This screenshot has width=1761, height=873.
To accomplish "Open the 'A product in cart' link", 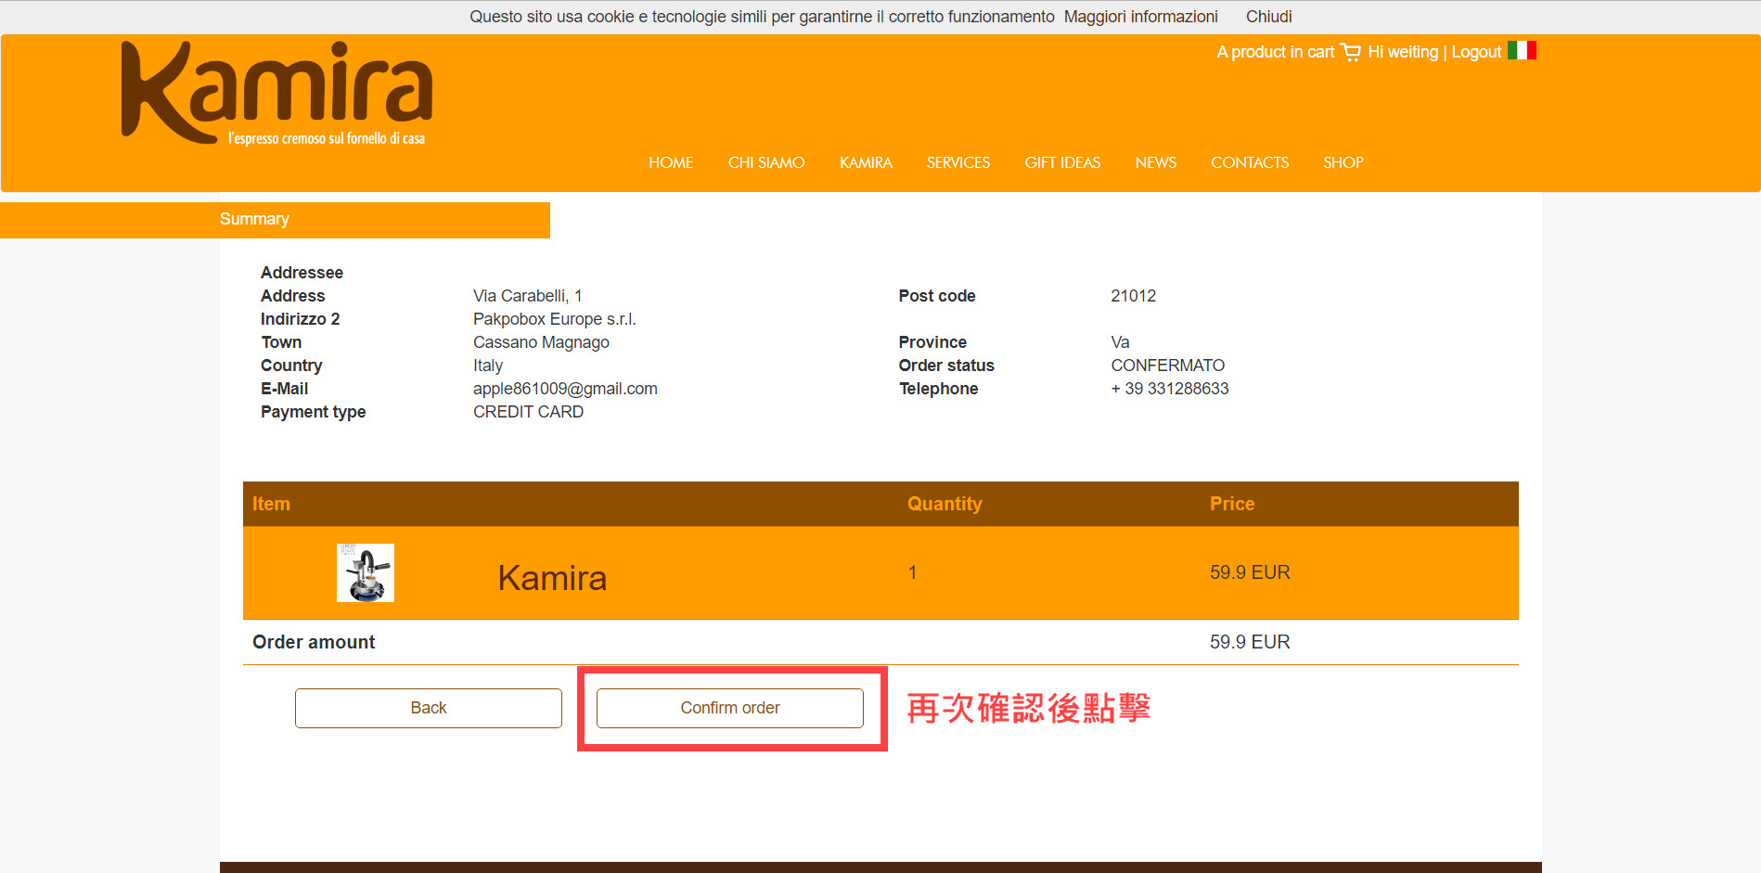I will (1275, 52).
